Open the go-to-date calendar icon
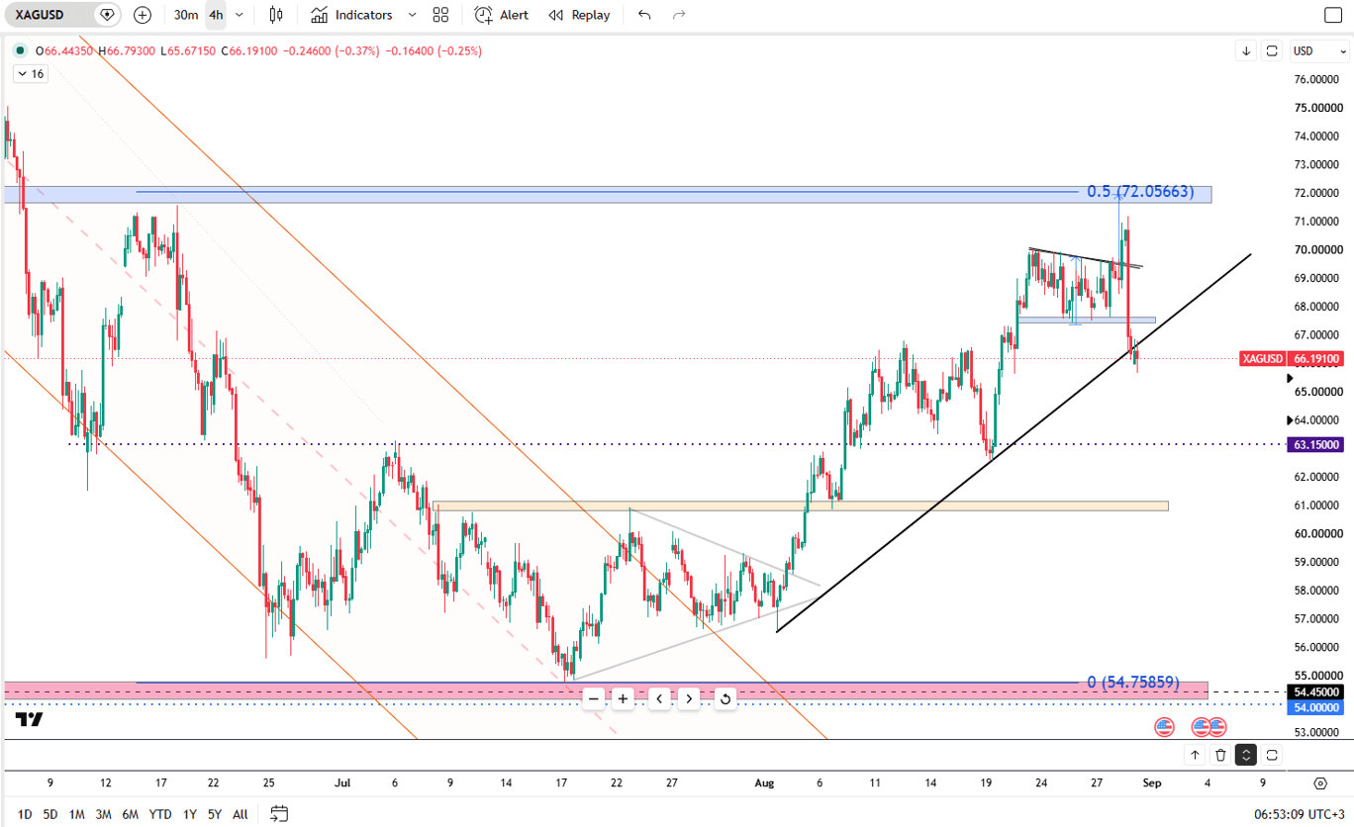 coord(279,814)
